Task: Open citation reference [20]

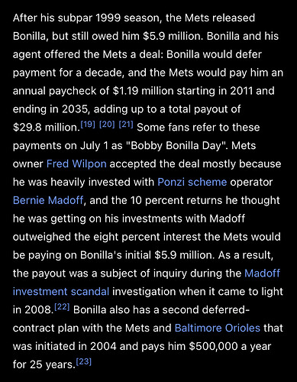Action: pyautogui.click(x=107, y=125)
